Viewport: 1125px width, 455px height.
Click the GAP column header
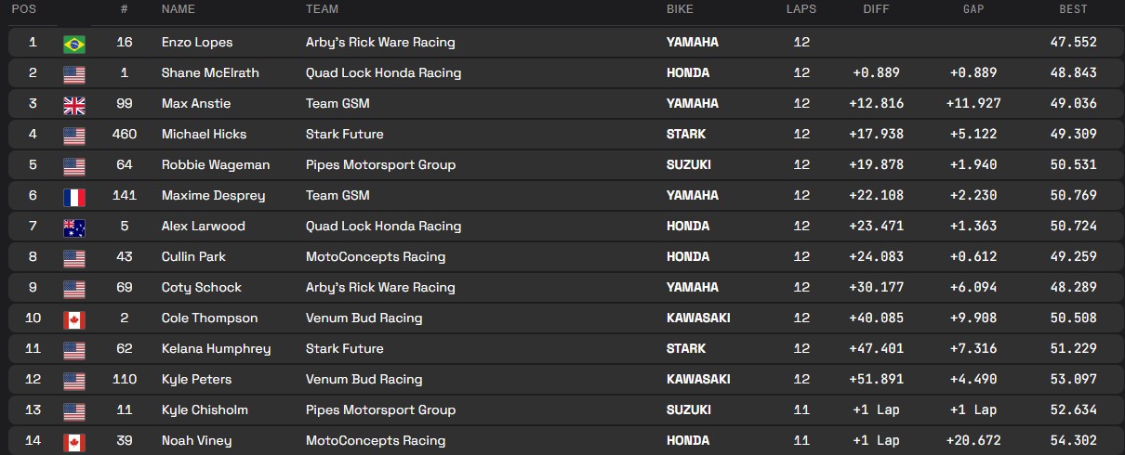(973, 9)
